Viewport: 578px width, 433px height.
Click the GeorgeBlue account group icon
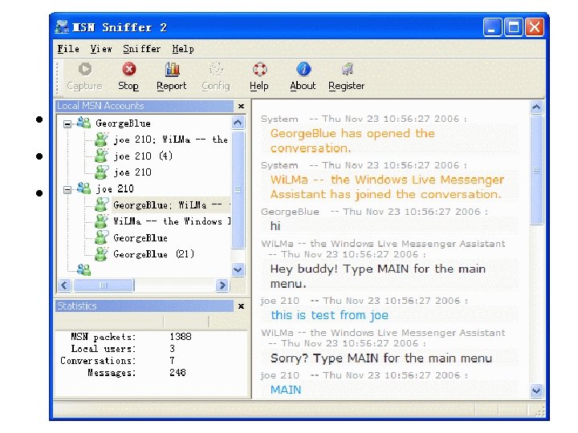tap(83, 123)
